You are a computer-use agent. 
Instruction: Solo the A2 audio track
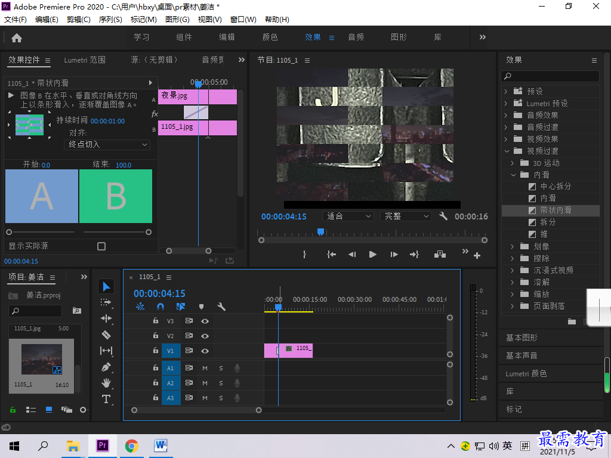(x=221, y=383)
